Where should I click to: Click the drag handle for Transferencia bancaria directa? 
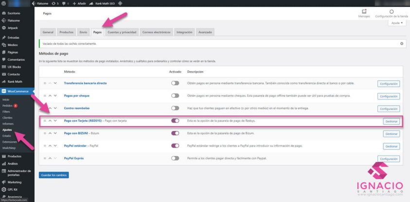[45, 83]
